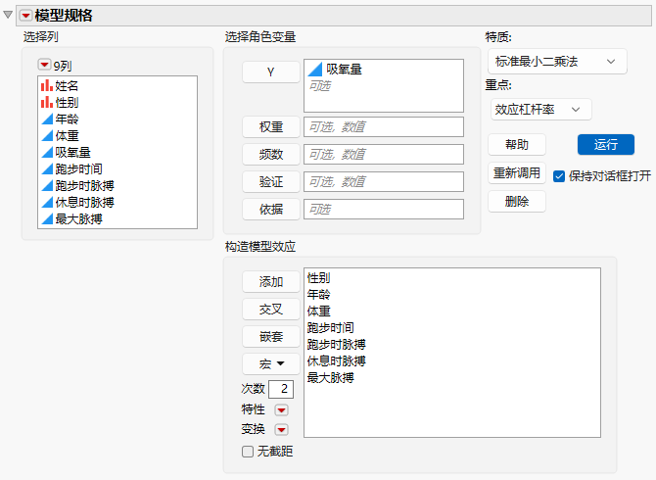Select 性别 effect in model effects list
The width and height of the screenshot is (656, 480).
tap(319, 278)
